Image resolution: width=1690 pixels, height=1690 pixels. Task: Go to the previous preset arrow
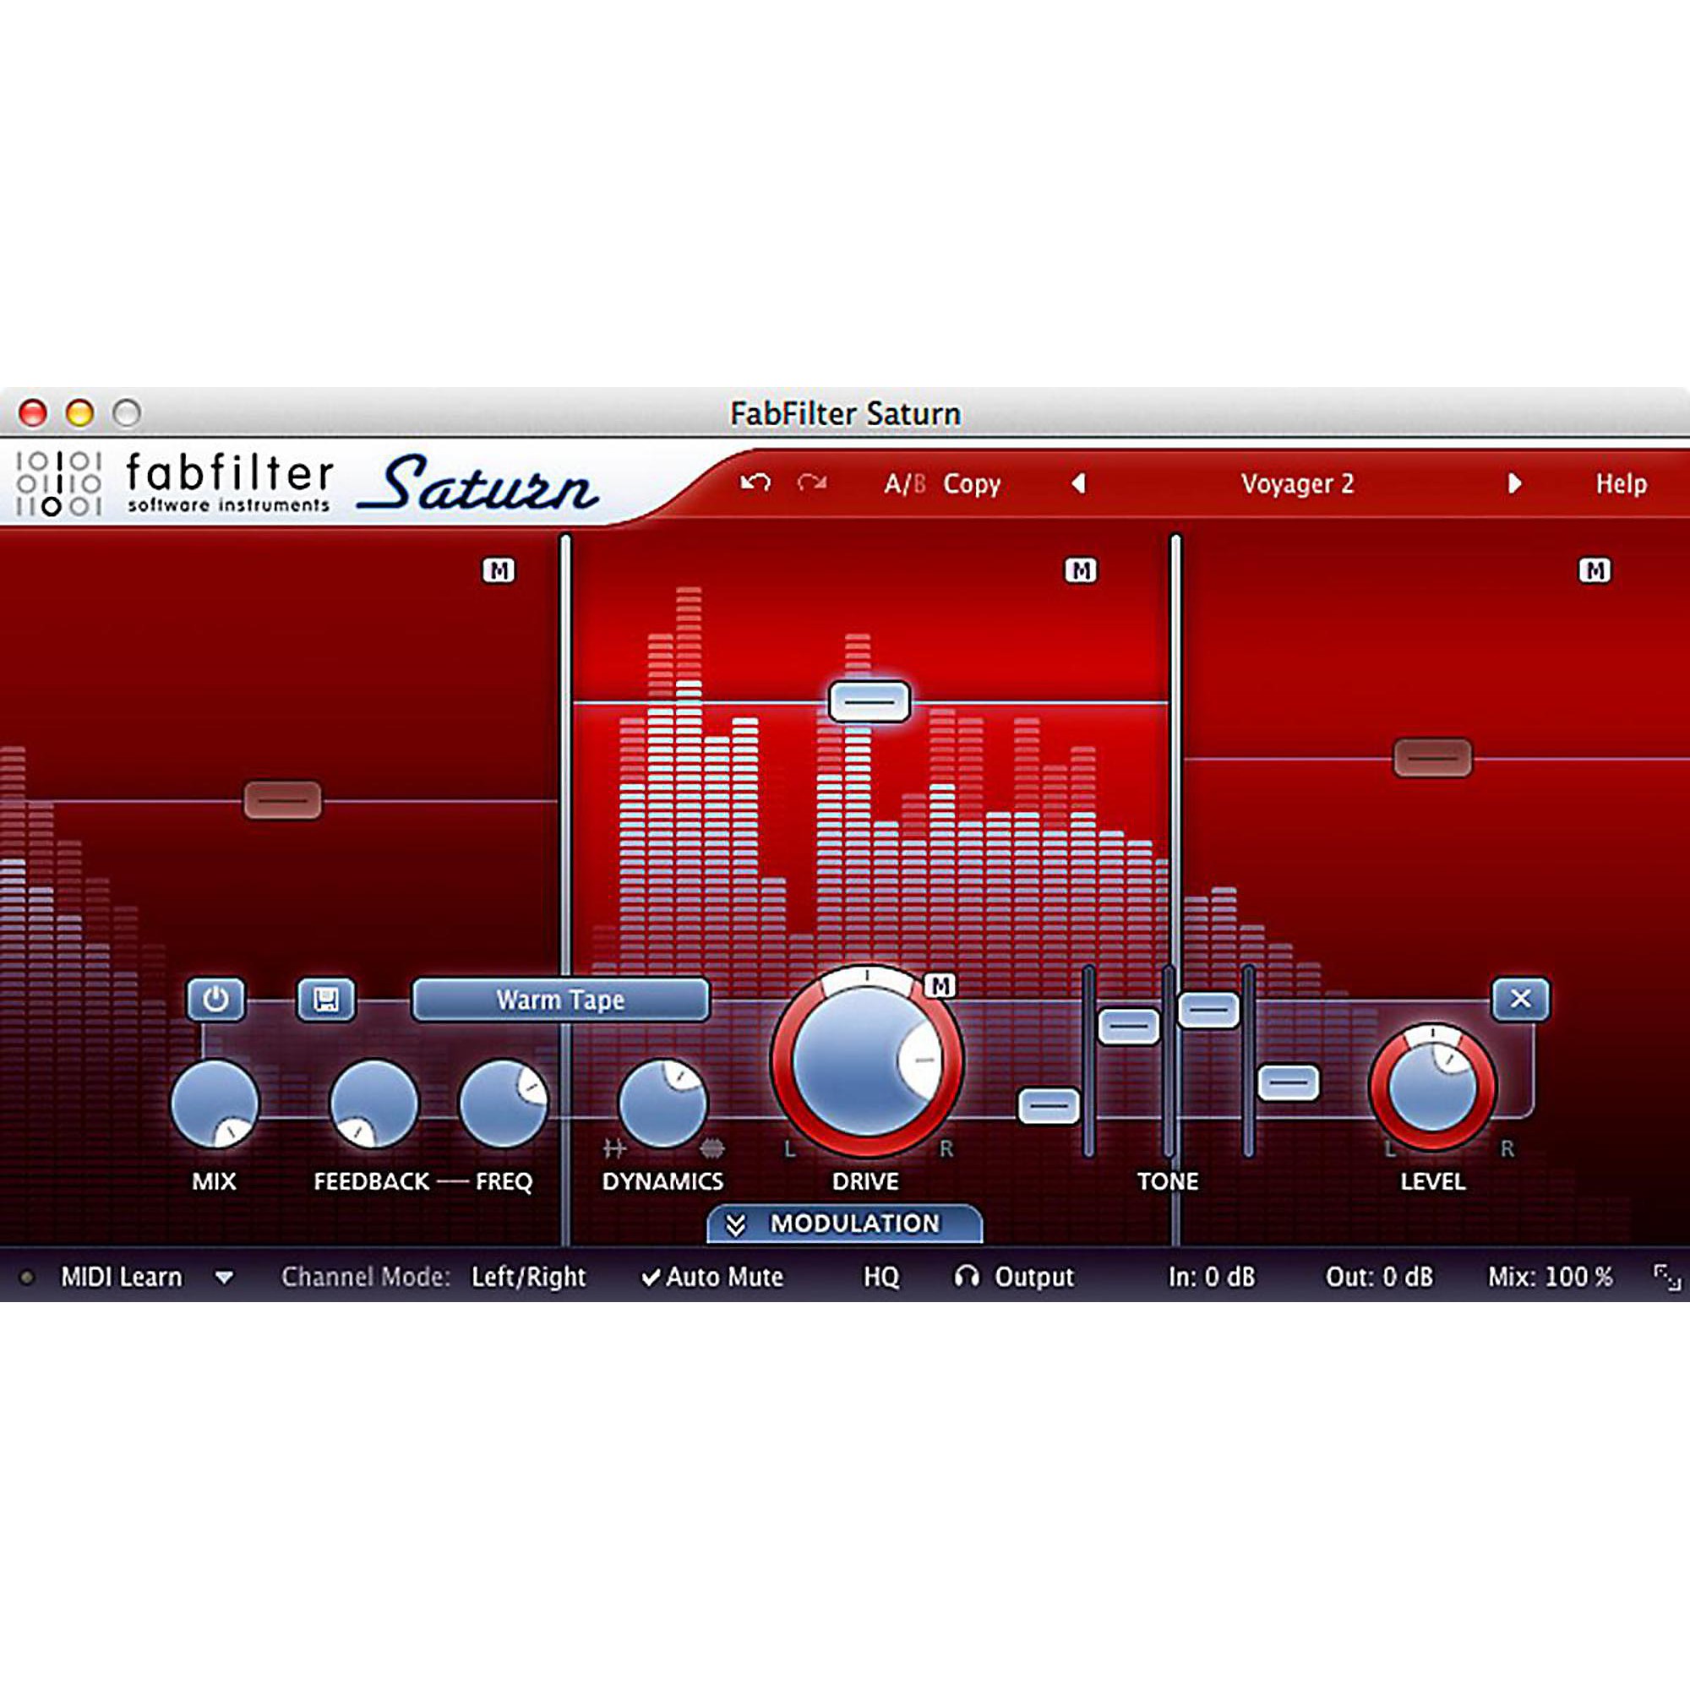(1078, 483)
